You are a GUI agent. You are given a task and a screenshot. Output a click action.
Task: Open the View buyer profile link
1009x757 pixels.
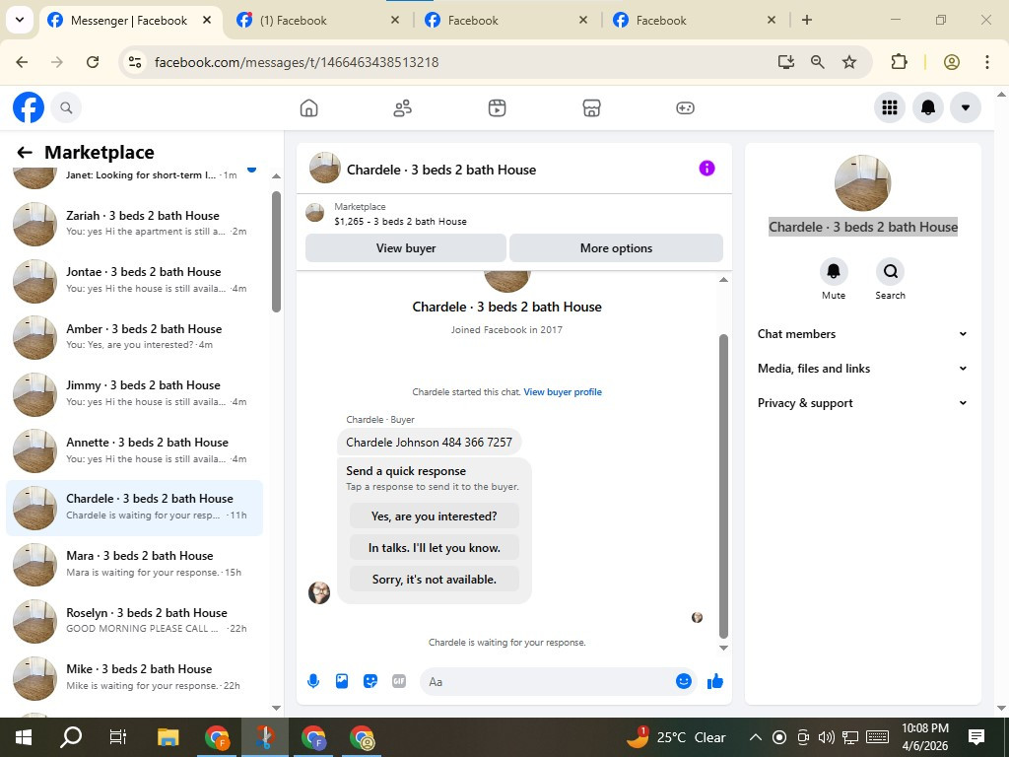click(563, 392)
